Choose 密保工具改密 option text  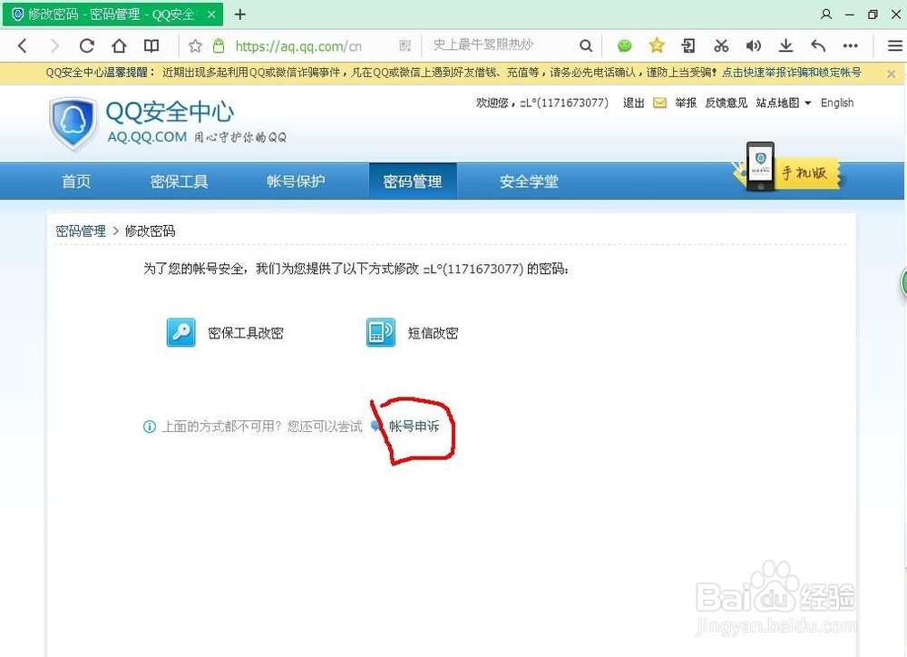coord(246,333)
